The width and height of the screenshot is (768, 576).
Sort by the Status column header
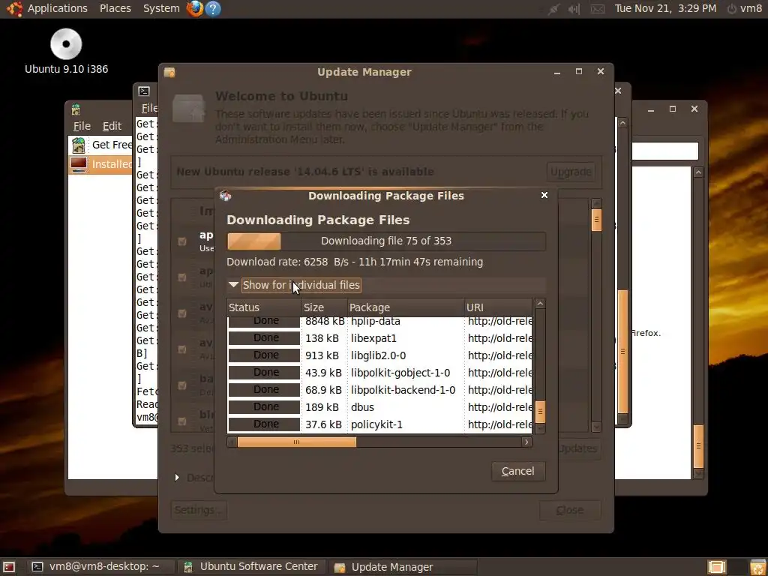pos(265,307)
